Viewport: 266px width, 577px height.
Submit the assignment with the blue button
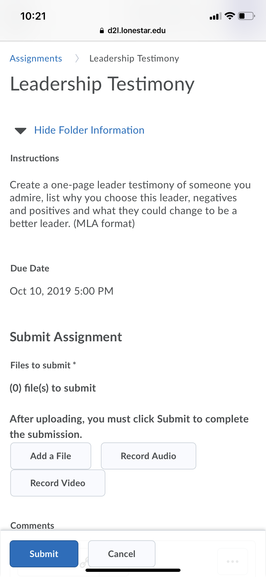pyautogui.click(x=44, y=554)
